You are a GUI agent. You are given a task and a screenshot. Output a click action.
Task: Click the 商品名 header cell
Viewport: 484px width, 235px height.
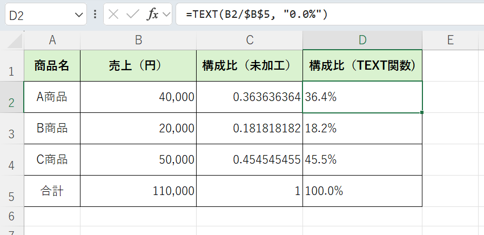(x=52, y=66)
